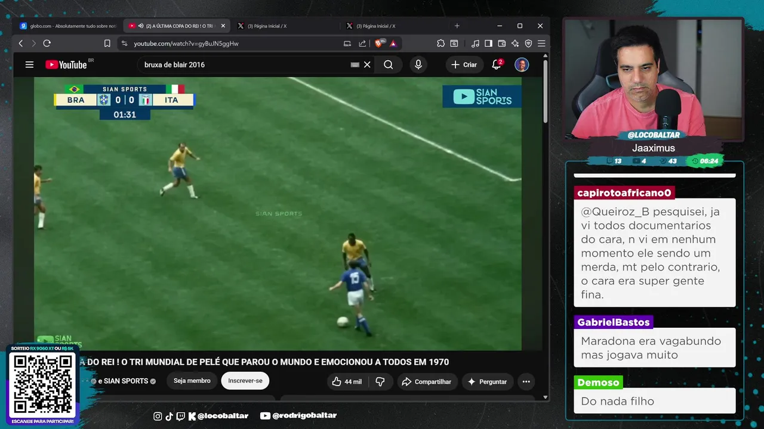
Task: Mute the tab via its speaker icon
Action: coord(141,26)
